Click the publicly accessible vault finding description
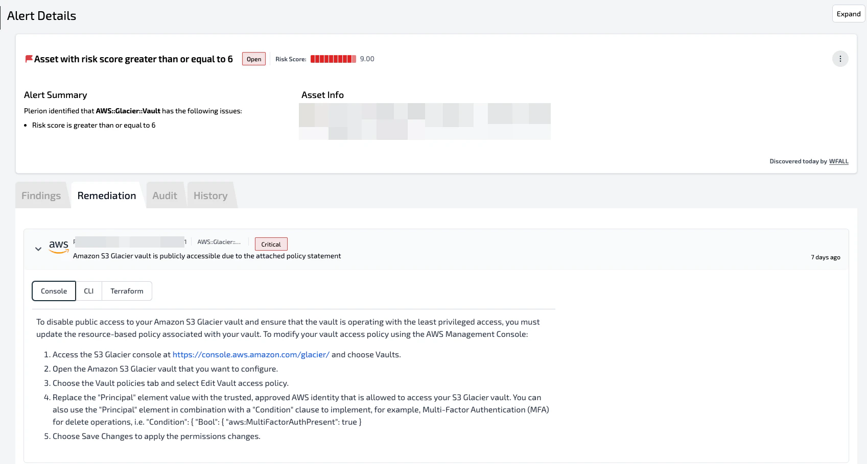The image size is (867, 464). pyautogui.click(x=207, y=256)
